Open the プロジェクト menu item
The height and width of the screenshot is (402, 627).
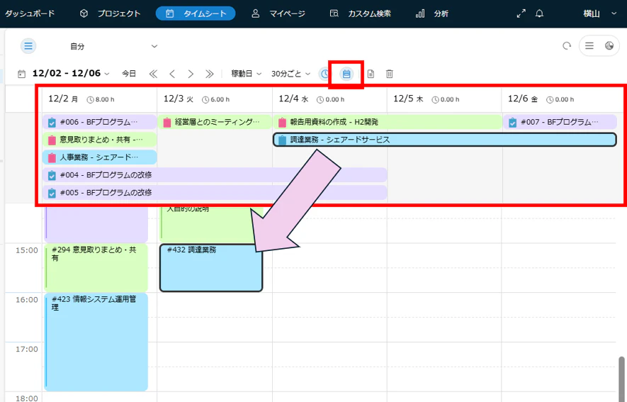point(110,13)
